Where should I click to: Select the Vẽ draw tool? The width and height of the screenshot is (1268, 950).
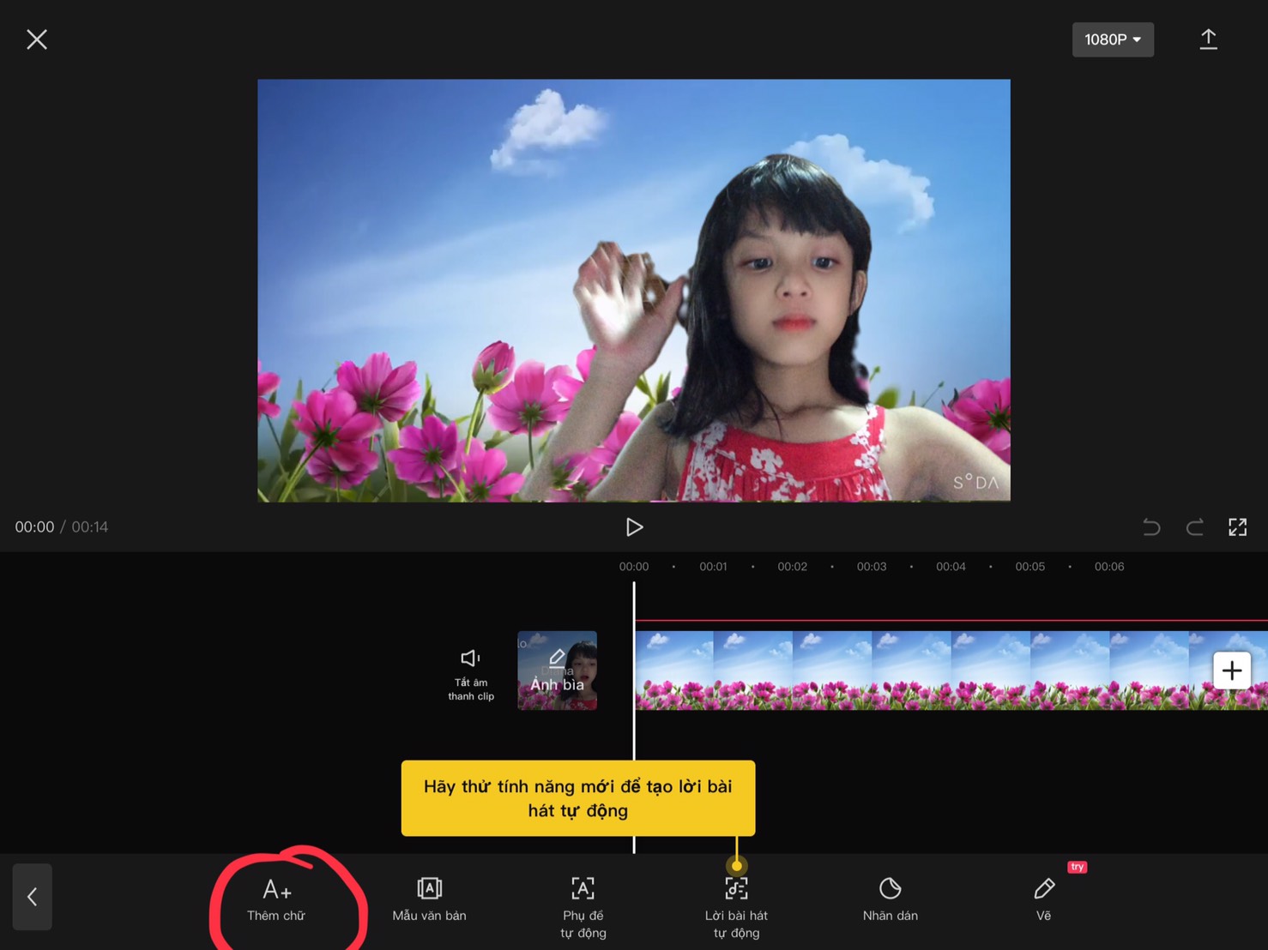(x=1043, y=899)
